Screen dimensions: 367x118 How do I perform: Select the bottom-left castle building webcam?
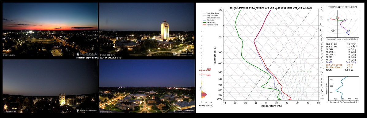(50, 86)
